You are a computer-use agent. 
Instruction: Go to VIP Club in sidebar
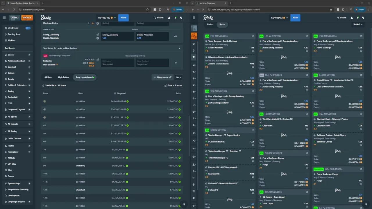point(17,164)
